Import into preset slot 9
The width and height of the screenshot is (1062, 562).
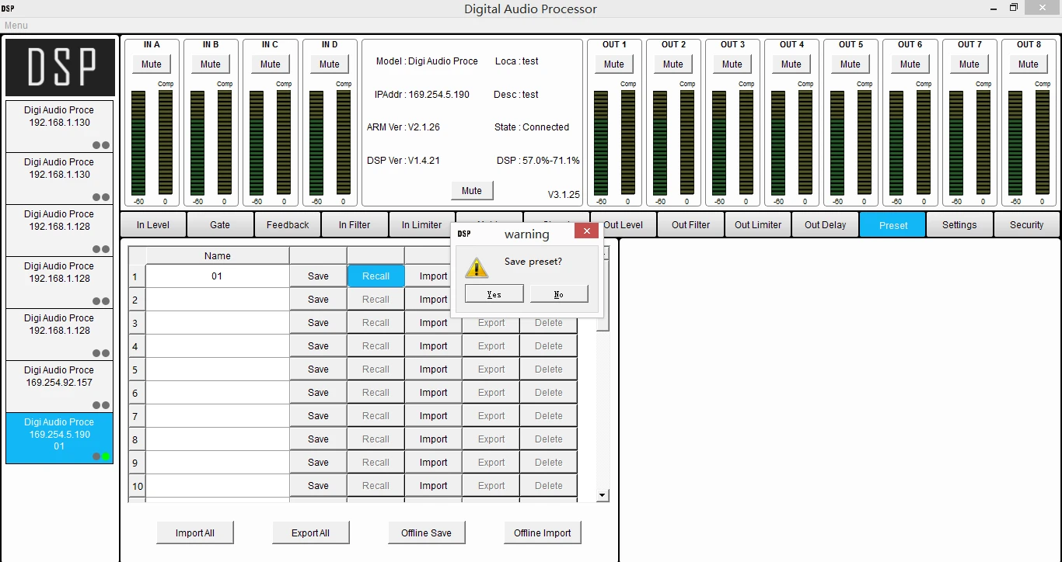click(433, 462)
